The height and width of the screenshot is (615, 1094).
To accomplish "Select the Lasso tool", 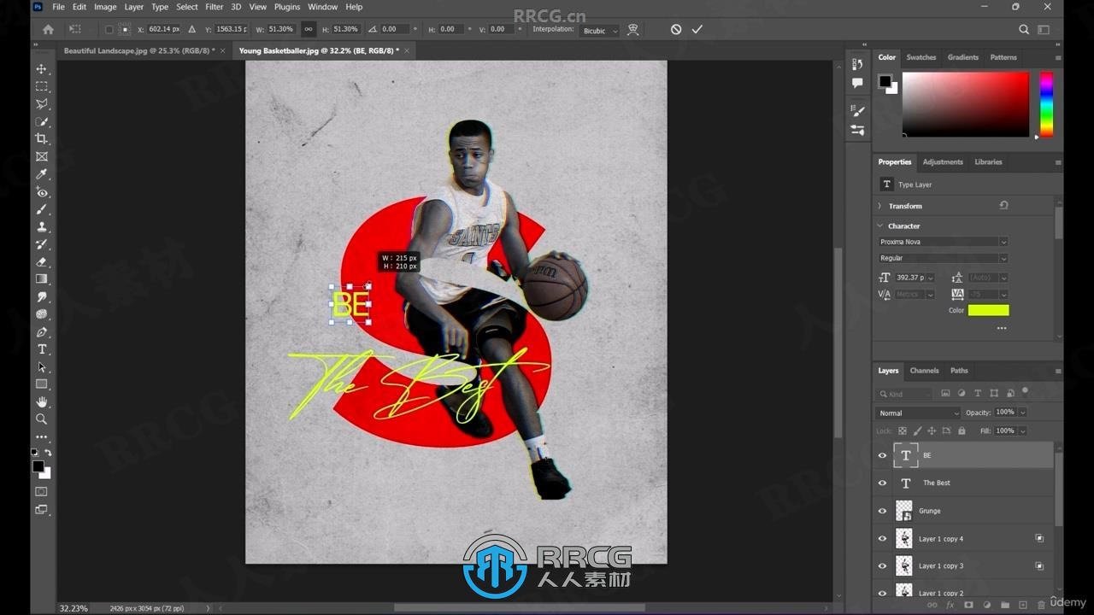I will (x=41, y=104).
